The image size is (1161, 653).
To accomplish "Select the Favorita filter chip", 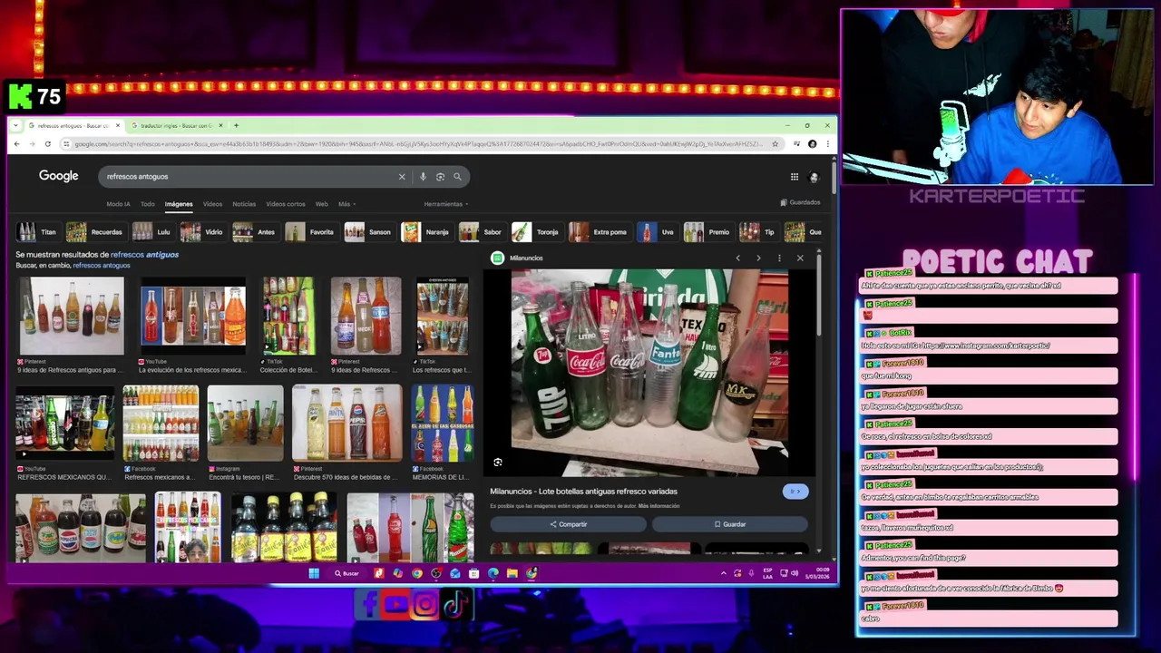I will point(310,232).
